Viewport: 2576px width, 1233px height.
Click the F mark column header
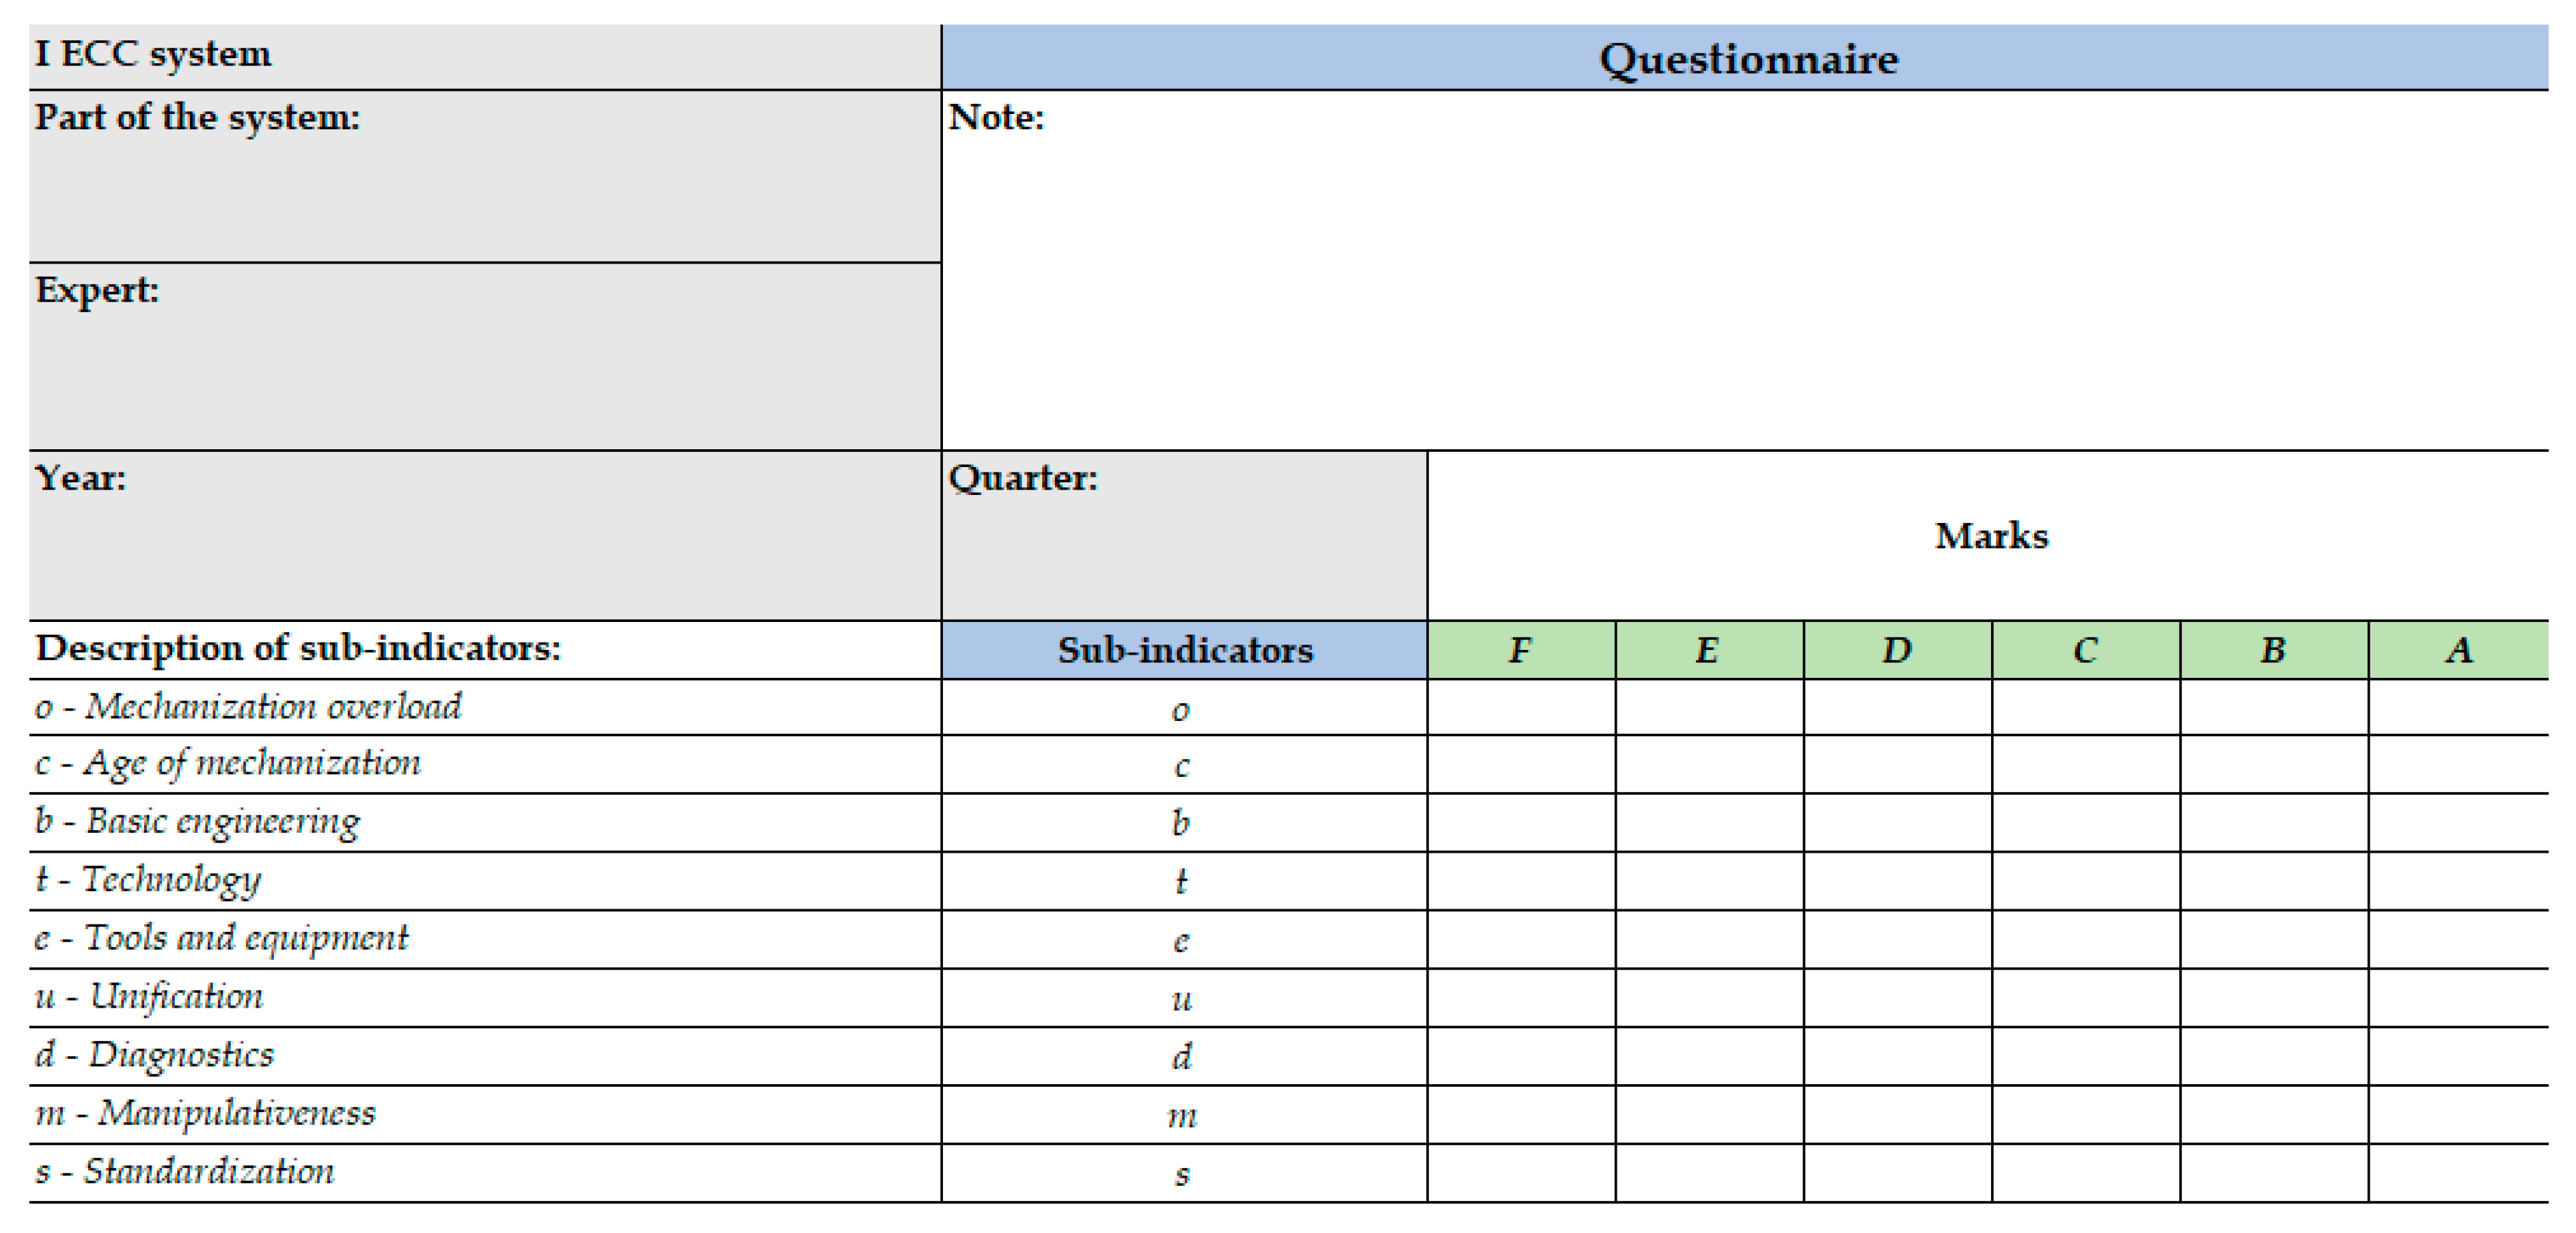(1520, 651)
